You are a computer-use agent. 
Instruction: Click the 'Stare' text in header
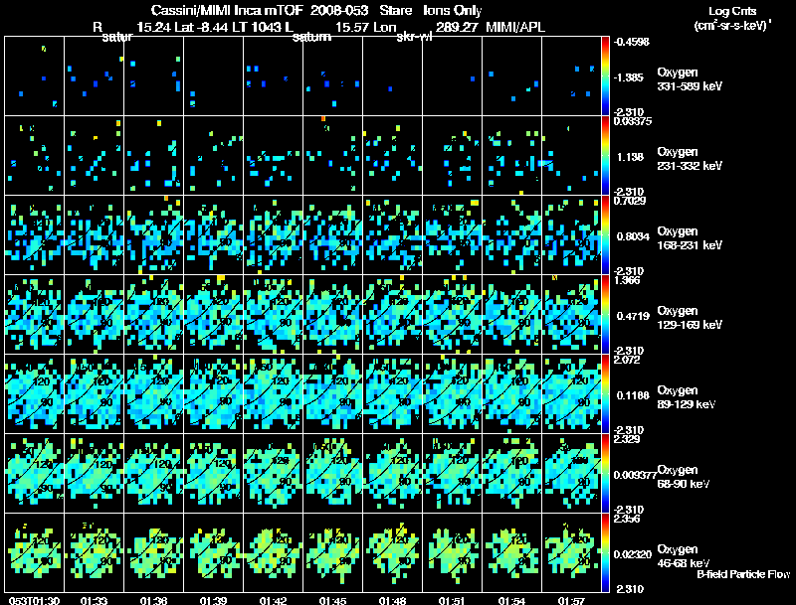click(396, 11)
